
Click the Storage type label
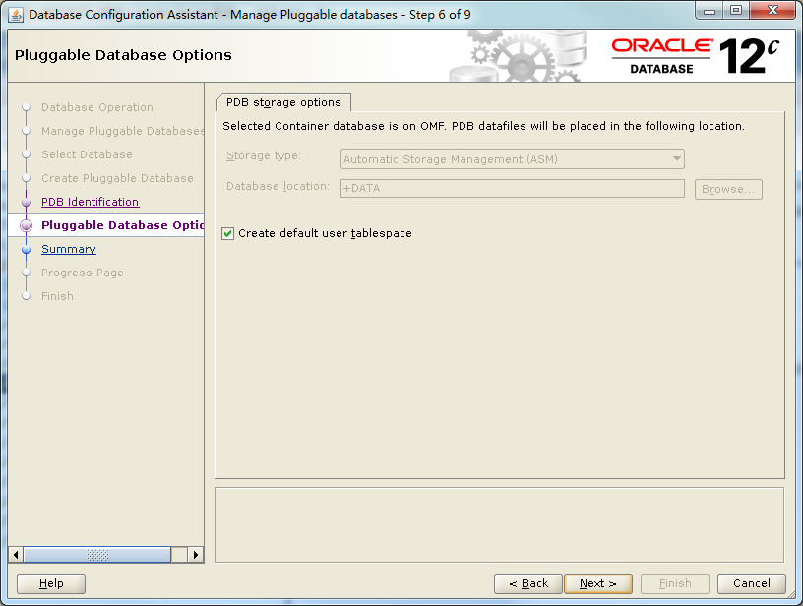coord(264,156)
